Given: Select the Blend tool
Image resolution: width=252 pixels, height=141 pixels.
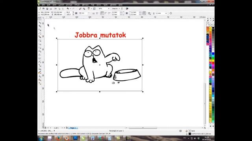Looking at the screenshot, I should point(40,69).
